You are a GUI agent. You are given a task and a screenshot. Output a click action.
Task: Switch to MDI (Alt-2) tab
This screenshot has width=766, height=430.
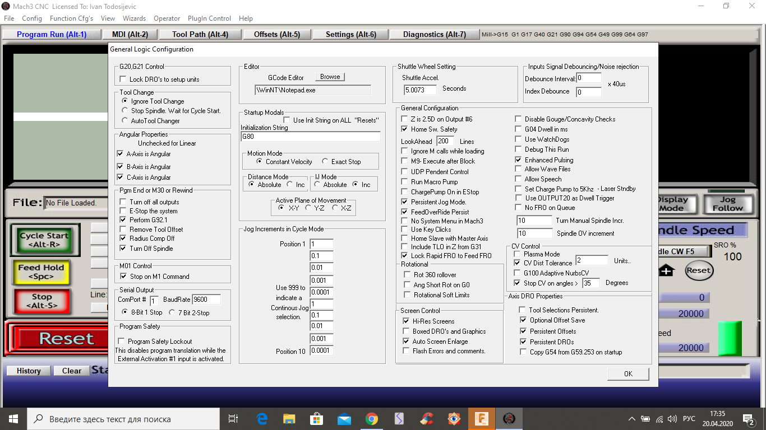130,34
